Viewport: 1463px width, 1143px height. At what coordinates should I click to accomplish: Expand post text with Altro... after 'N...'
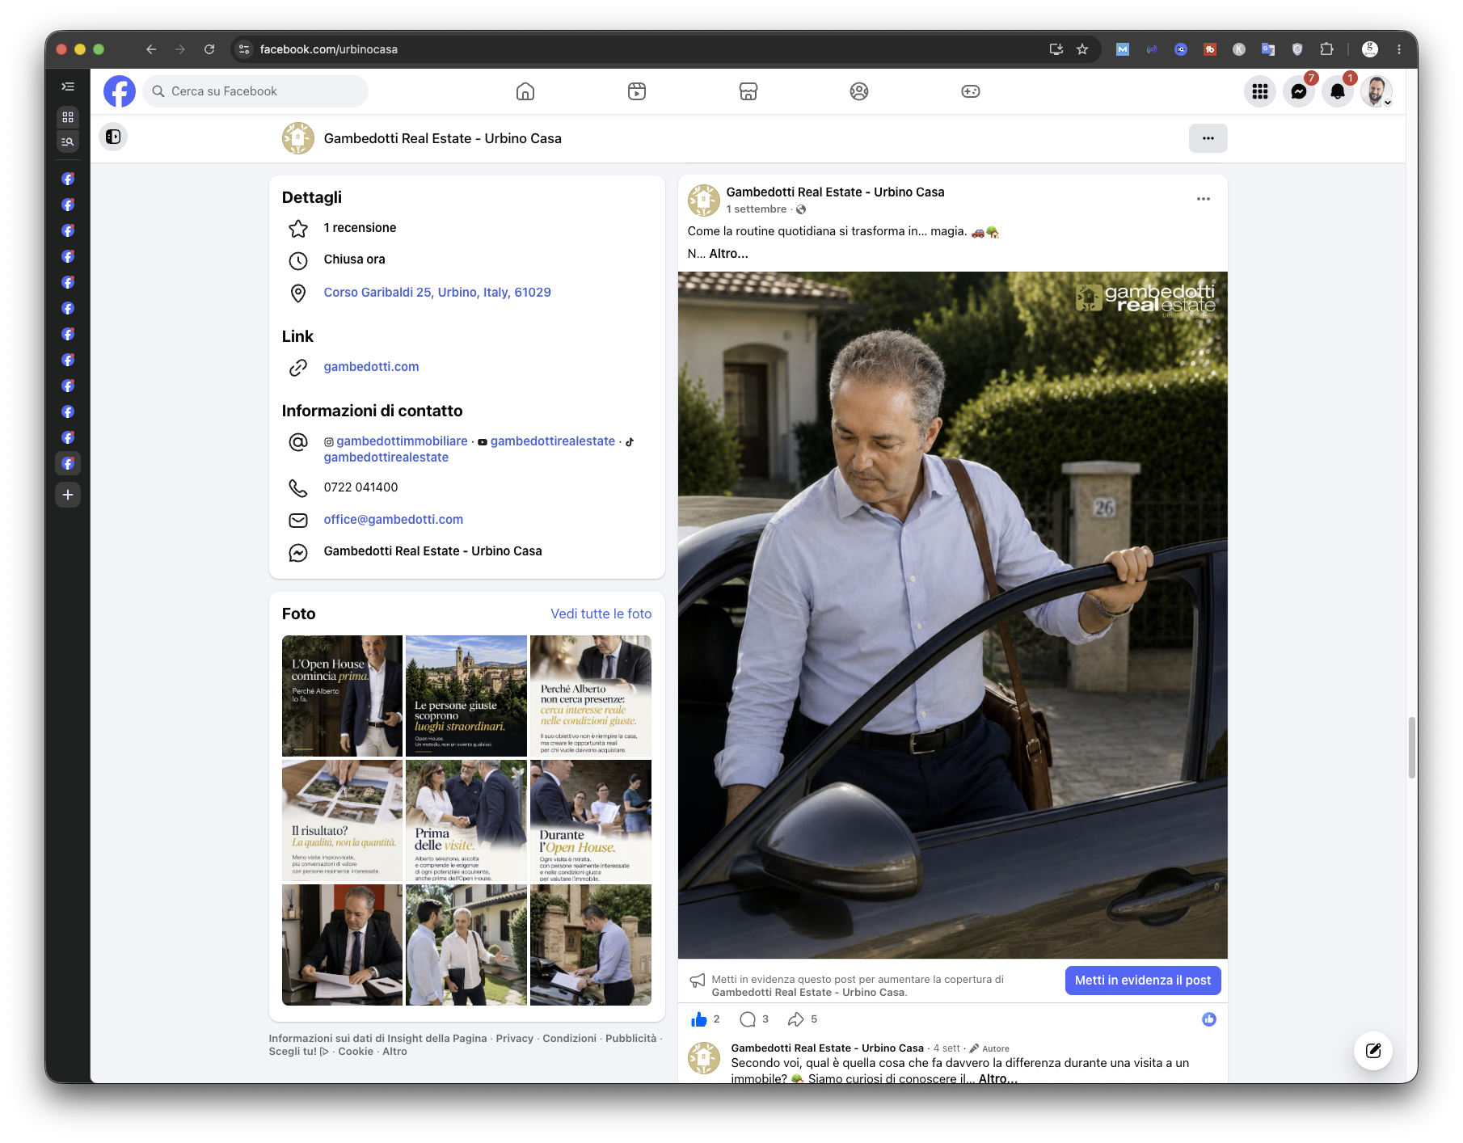pyautogui.click(x=729, y=254)
